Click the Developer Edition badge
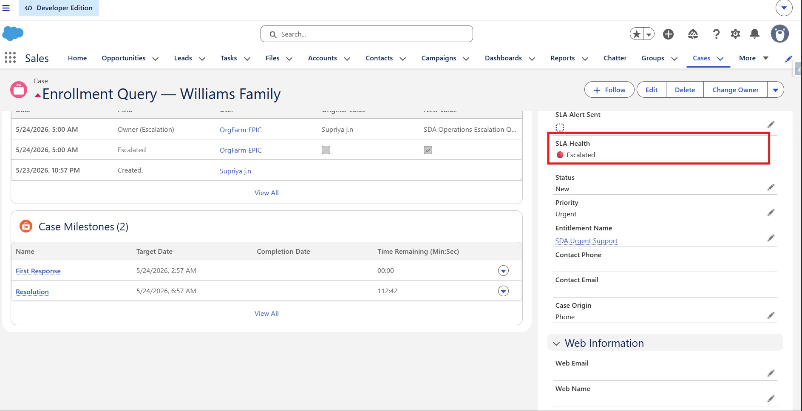Screen dimensions: 802x411 [59, 8]
